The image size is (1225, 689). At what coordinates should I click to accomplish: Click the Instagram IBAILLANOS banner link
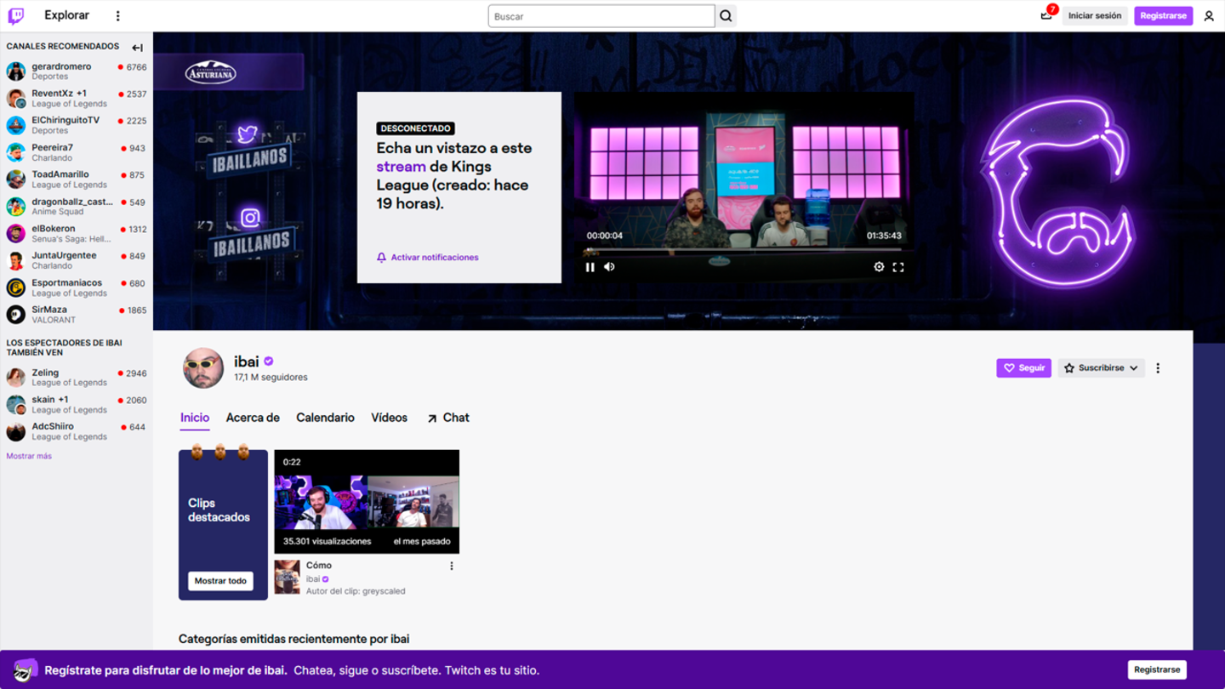tap(250, 234)
